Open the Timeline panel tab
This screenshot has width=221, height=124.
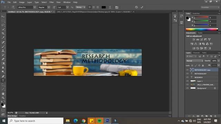pos(22,116)
